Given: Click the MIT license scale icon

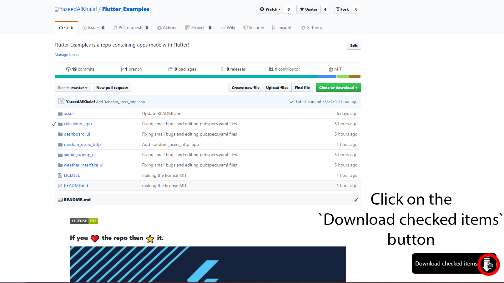Looking at the screenshot, I should tap(331, 69).
